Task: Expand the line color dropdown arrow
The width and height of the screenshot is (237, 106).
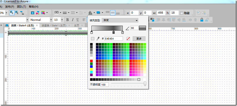Action: [60, 13]
